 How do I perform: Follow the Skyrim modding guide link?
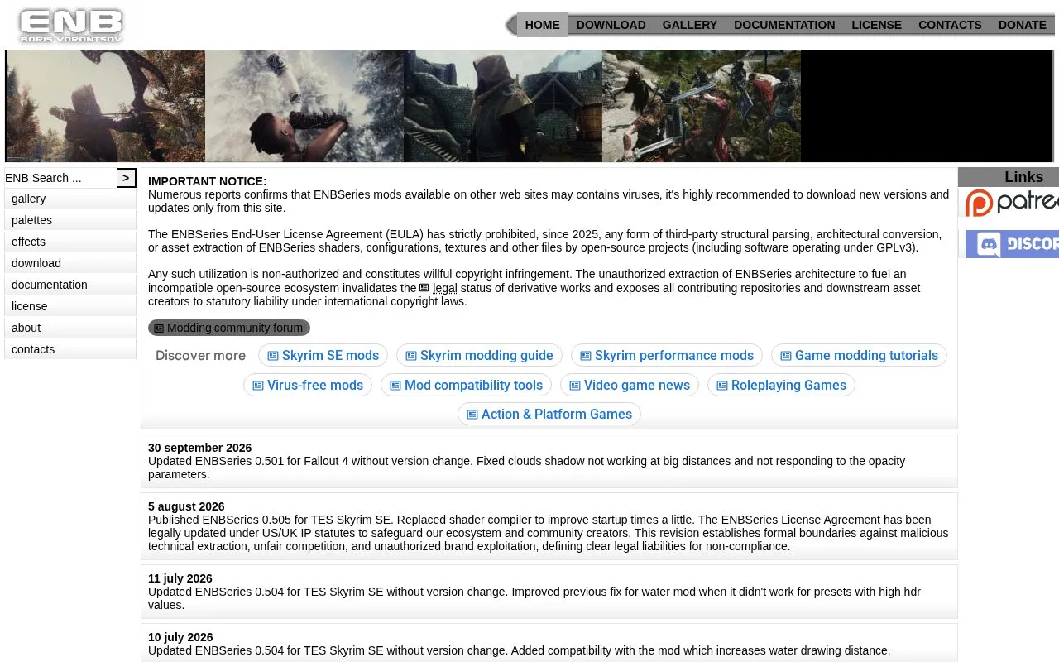point(479,355)
